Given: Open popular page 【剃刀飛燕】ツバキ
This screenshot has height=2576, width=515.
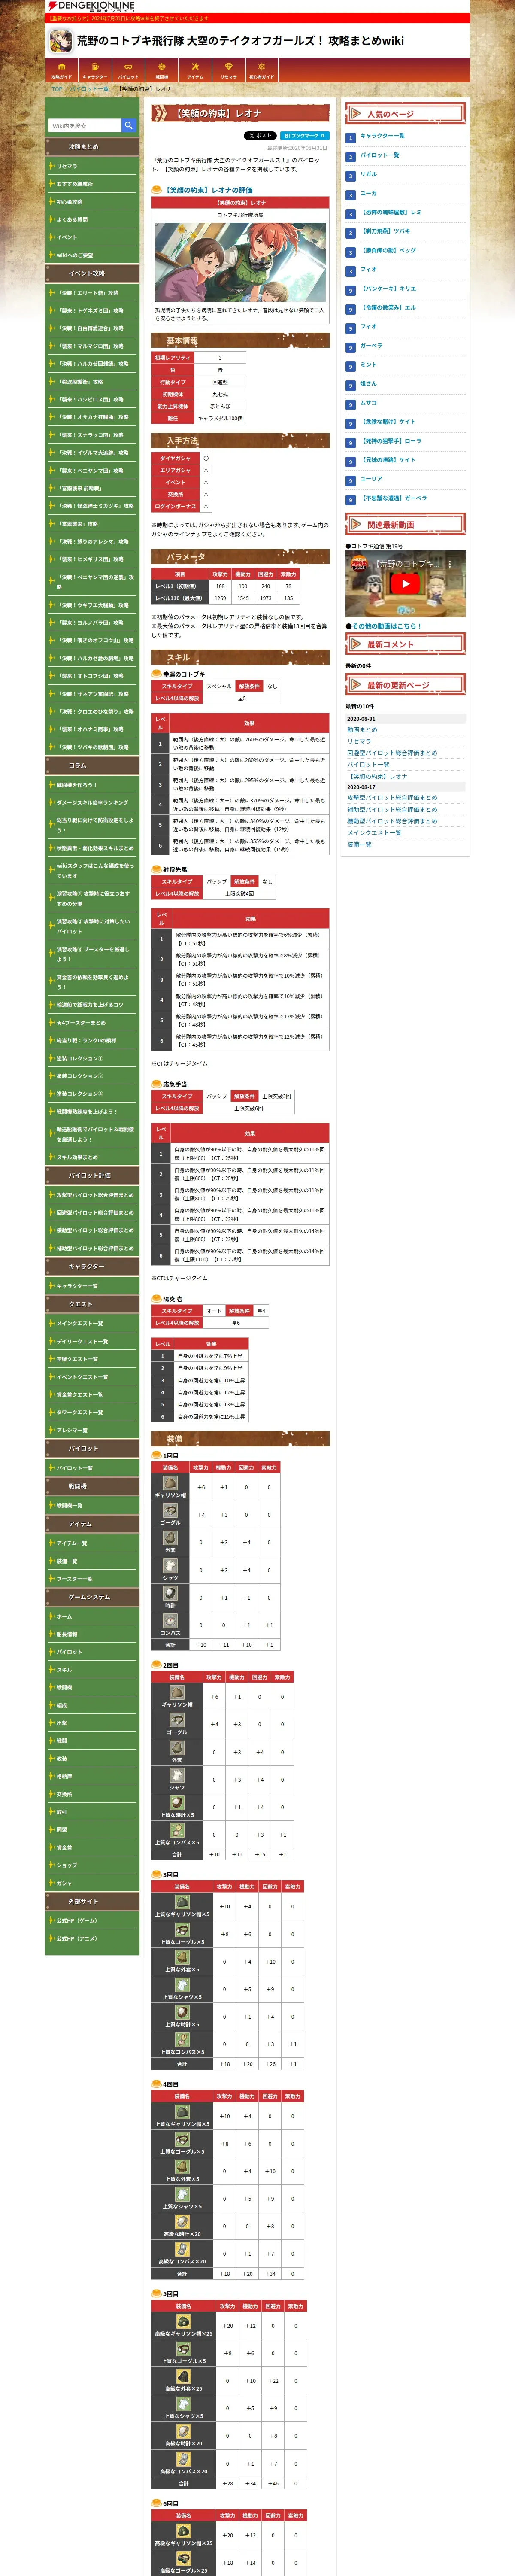Looking at the screenshot, I should 385,231.
